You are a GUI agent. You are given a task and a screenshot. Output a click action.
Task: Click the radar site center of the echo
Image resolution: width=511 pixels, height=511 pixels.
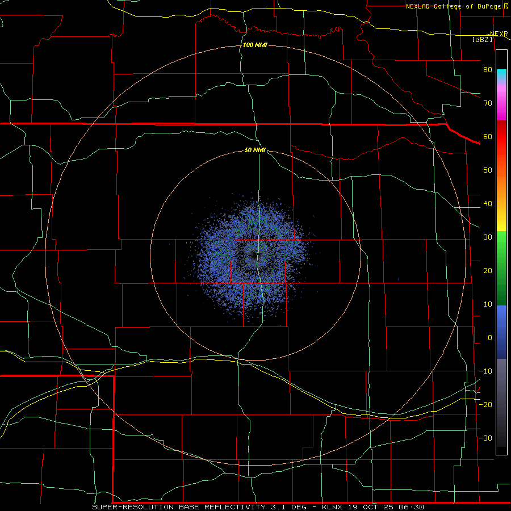pyautogui.click(x=255, y=256)
